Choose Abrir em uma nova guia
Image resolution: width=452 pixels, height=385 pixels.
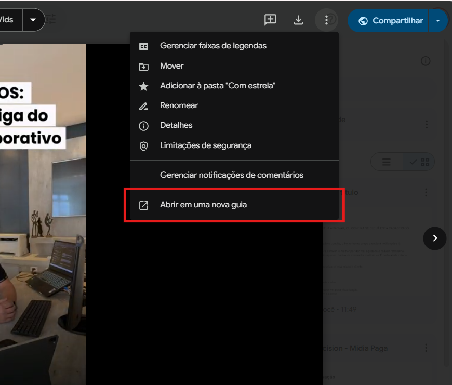(x=203, y=205)
